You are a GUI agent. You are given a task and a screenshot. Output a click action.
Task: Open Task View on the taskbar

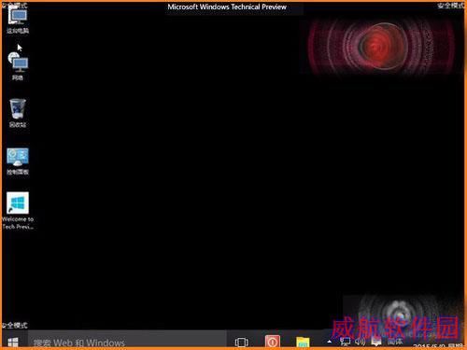[x=242, y=343]
